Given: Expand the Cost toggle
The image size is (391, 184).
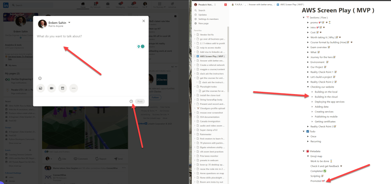Looking at the screenshot, I should pyautogui.click(x=308, y=32).
